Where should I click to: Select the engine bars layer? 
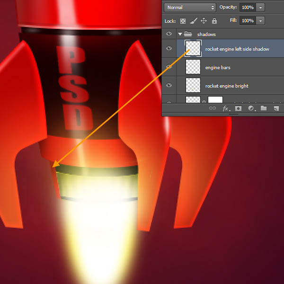click(218, 68)
